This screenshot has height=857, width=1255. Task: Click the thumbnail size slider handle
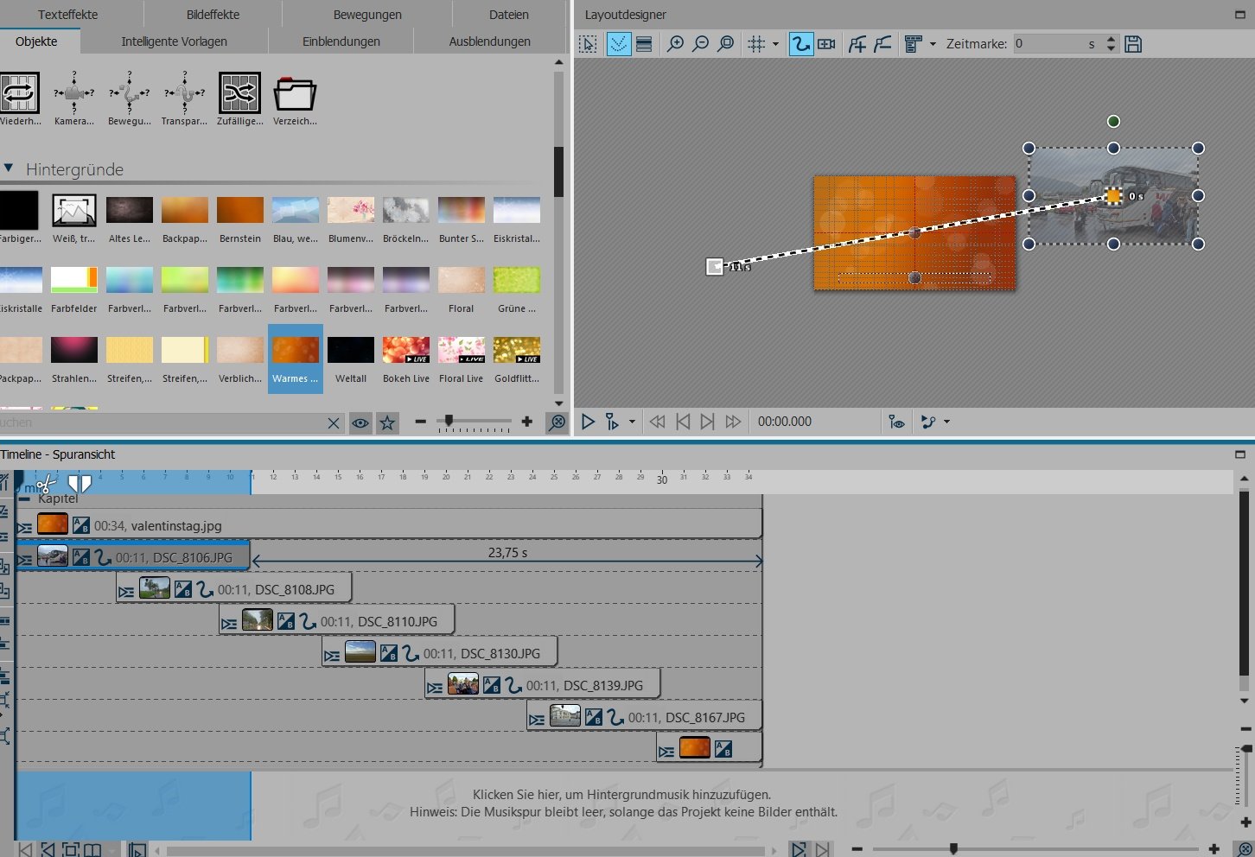[x=448, y=421]
